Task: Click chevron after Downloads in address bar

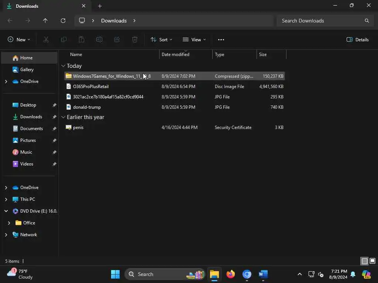Action: [134, 21]
